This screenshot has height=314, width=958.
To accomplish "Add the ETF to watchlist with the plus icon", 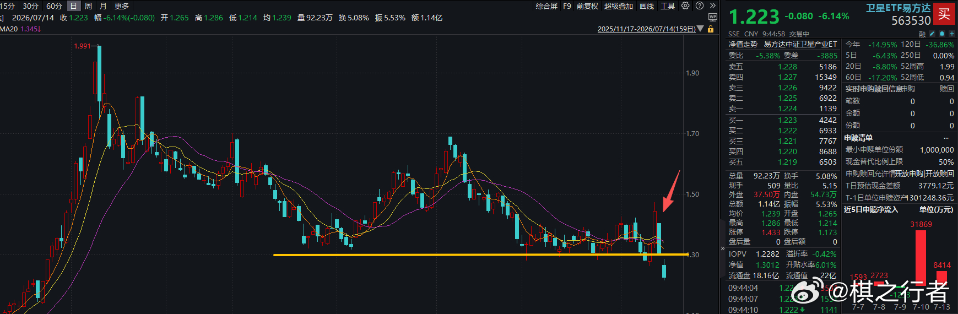I will 952,34.
